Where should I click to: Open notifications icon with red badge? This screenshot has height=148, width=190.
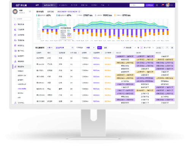point(162,5)
